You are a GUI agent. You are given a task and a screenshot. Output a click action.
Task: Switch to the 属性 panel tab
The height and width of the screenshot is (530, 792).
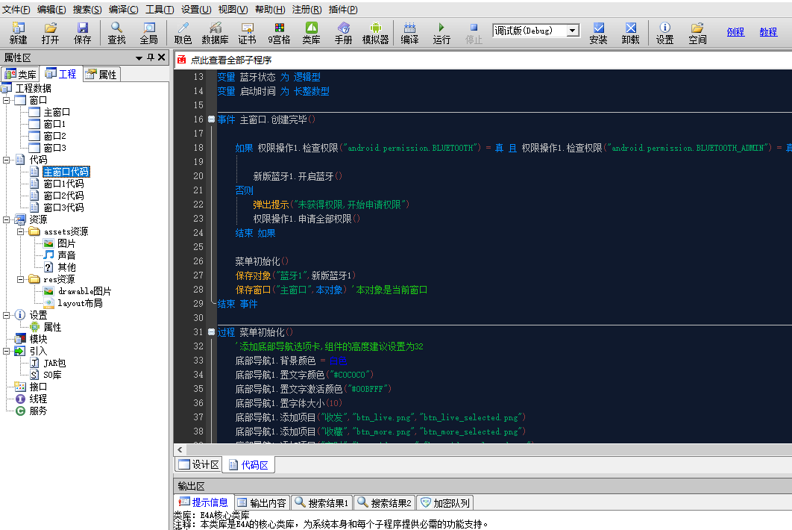[101, 75]
